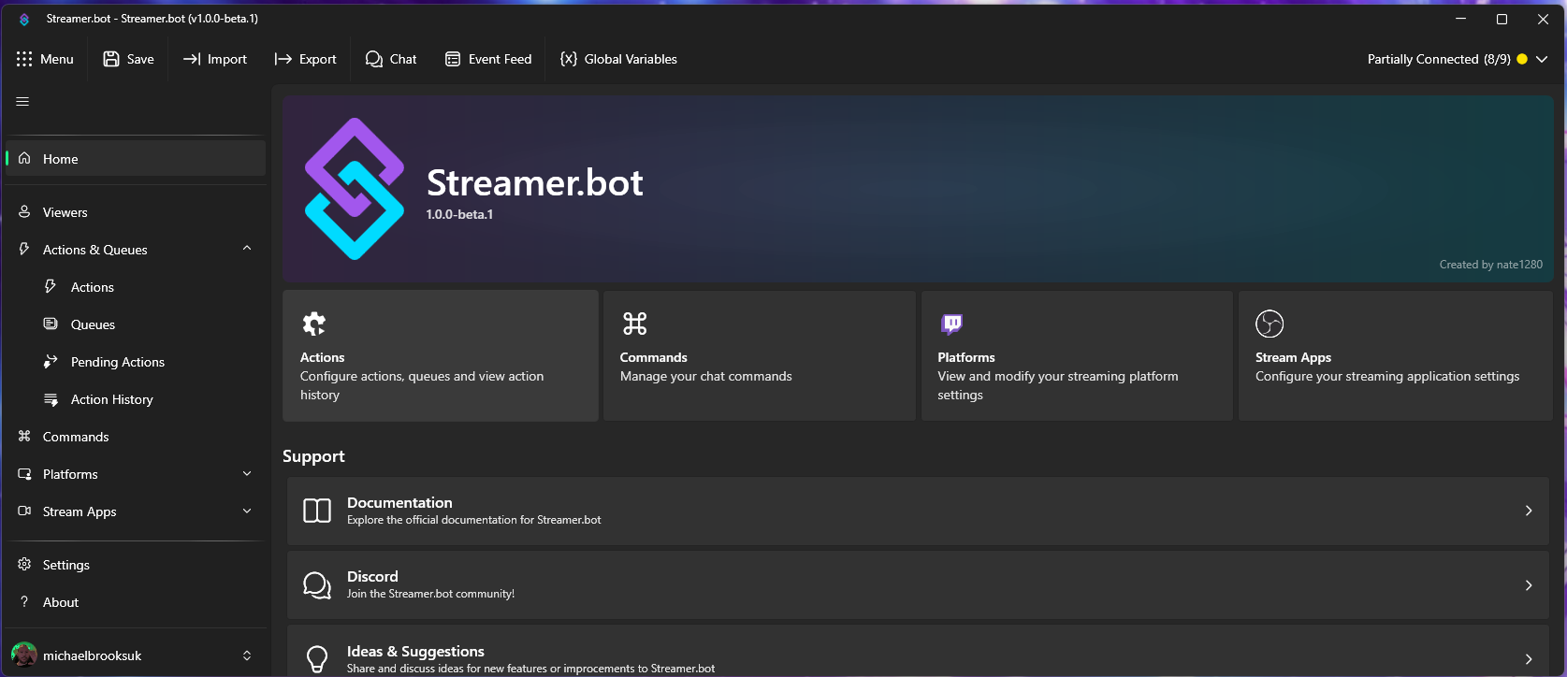Click the Platforms icon in sidebar
1567x677 pixels.
click(24, 473)
